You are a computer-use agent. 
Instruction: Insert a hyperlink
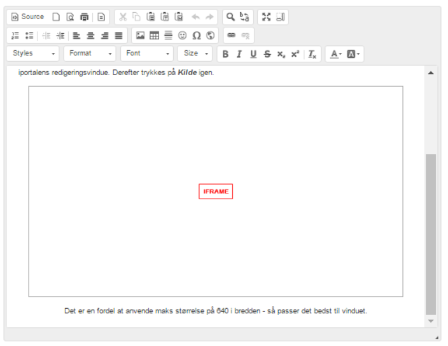pos(232,36)
